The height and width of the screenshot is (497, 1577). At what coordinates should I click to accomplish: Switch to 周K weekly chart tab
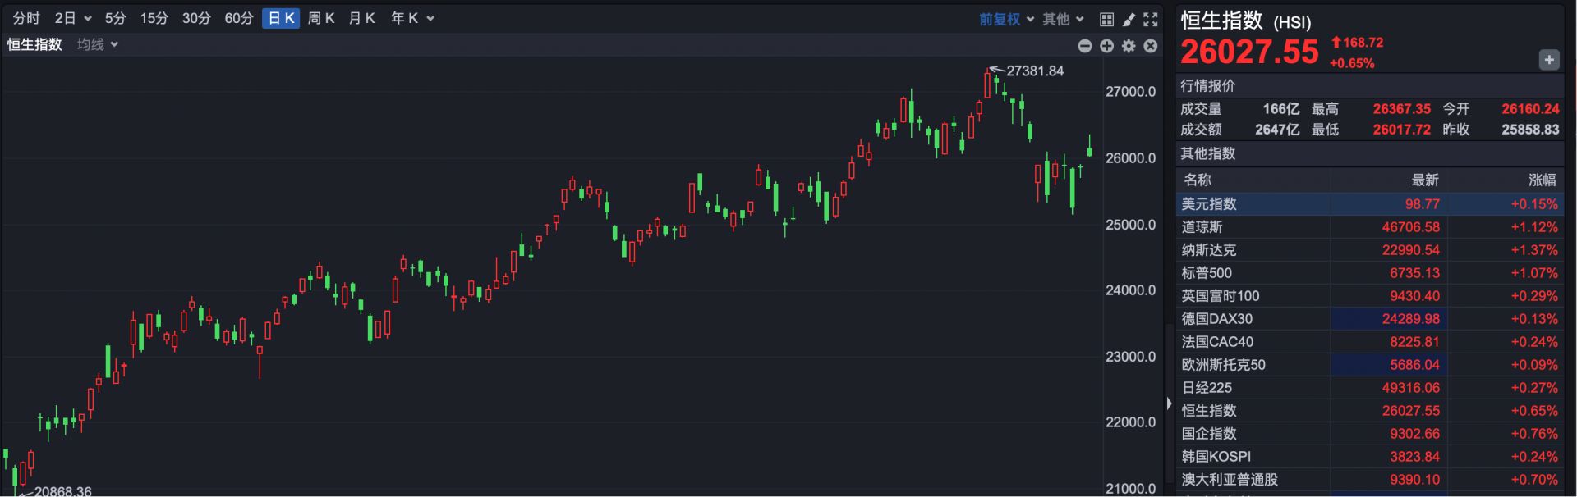pyautogui.click(x=320, y=18)
